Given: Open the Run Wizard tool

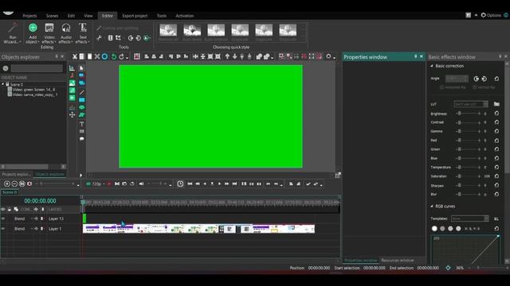Looking at the screenshot, I should point(13,33).
